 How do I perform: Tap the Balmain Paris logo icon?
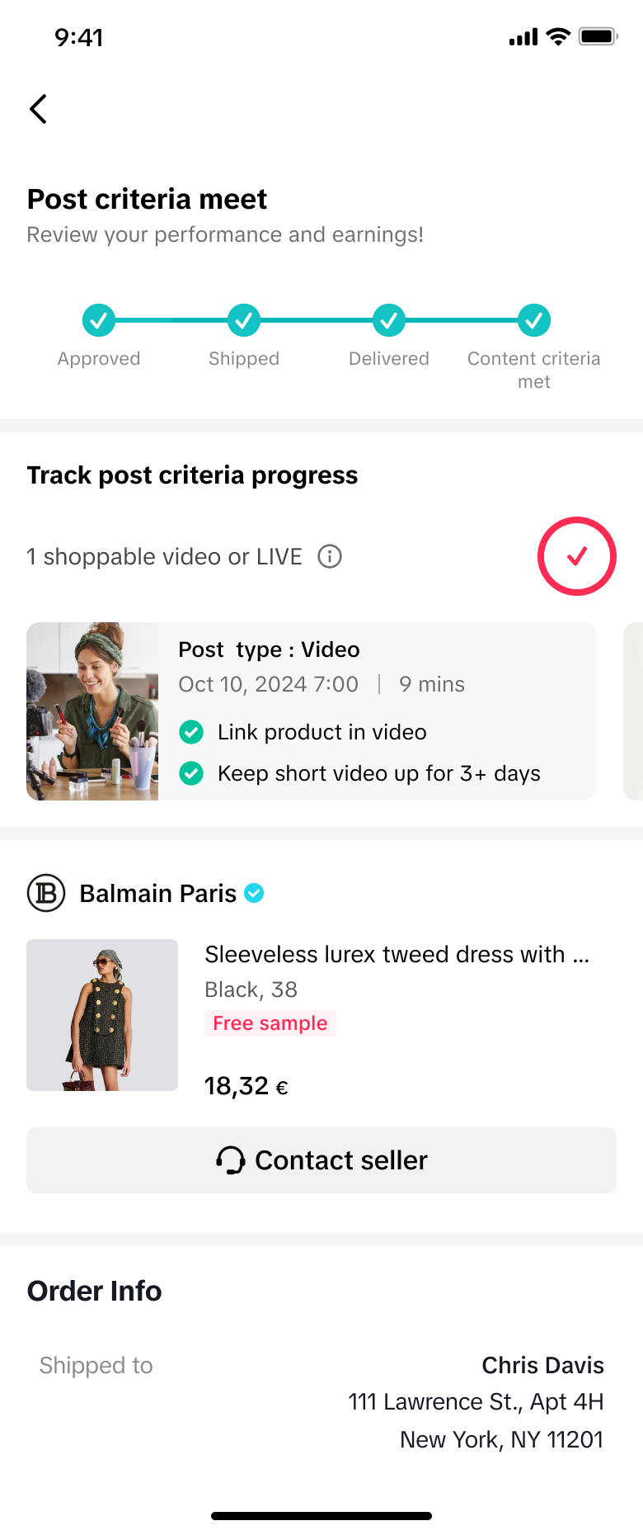[x=46, y=893]
